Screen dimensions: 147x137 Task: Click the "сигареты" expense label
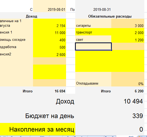pos(83,26)
